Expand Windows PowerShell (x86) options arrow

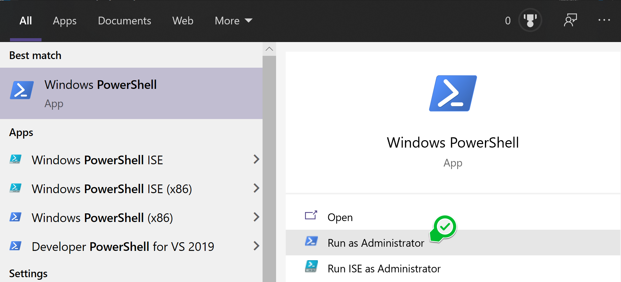(256, 217)
